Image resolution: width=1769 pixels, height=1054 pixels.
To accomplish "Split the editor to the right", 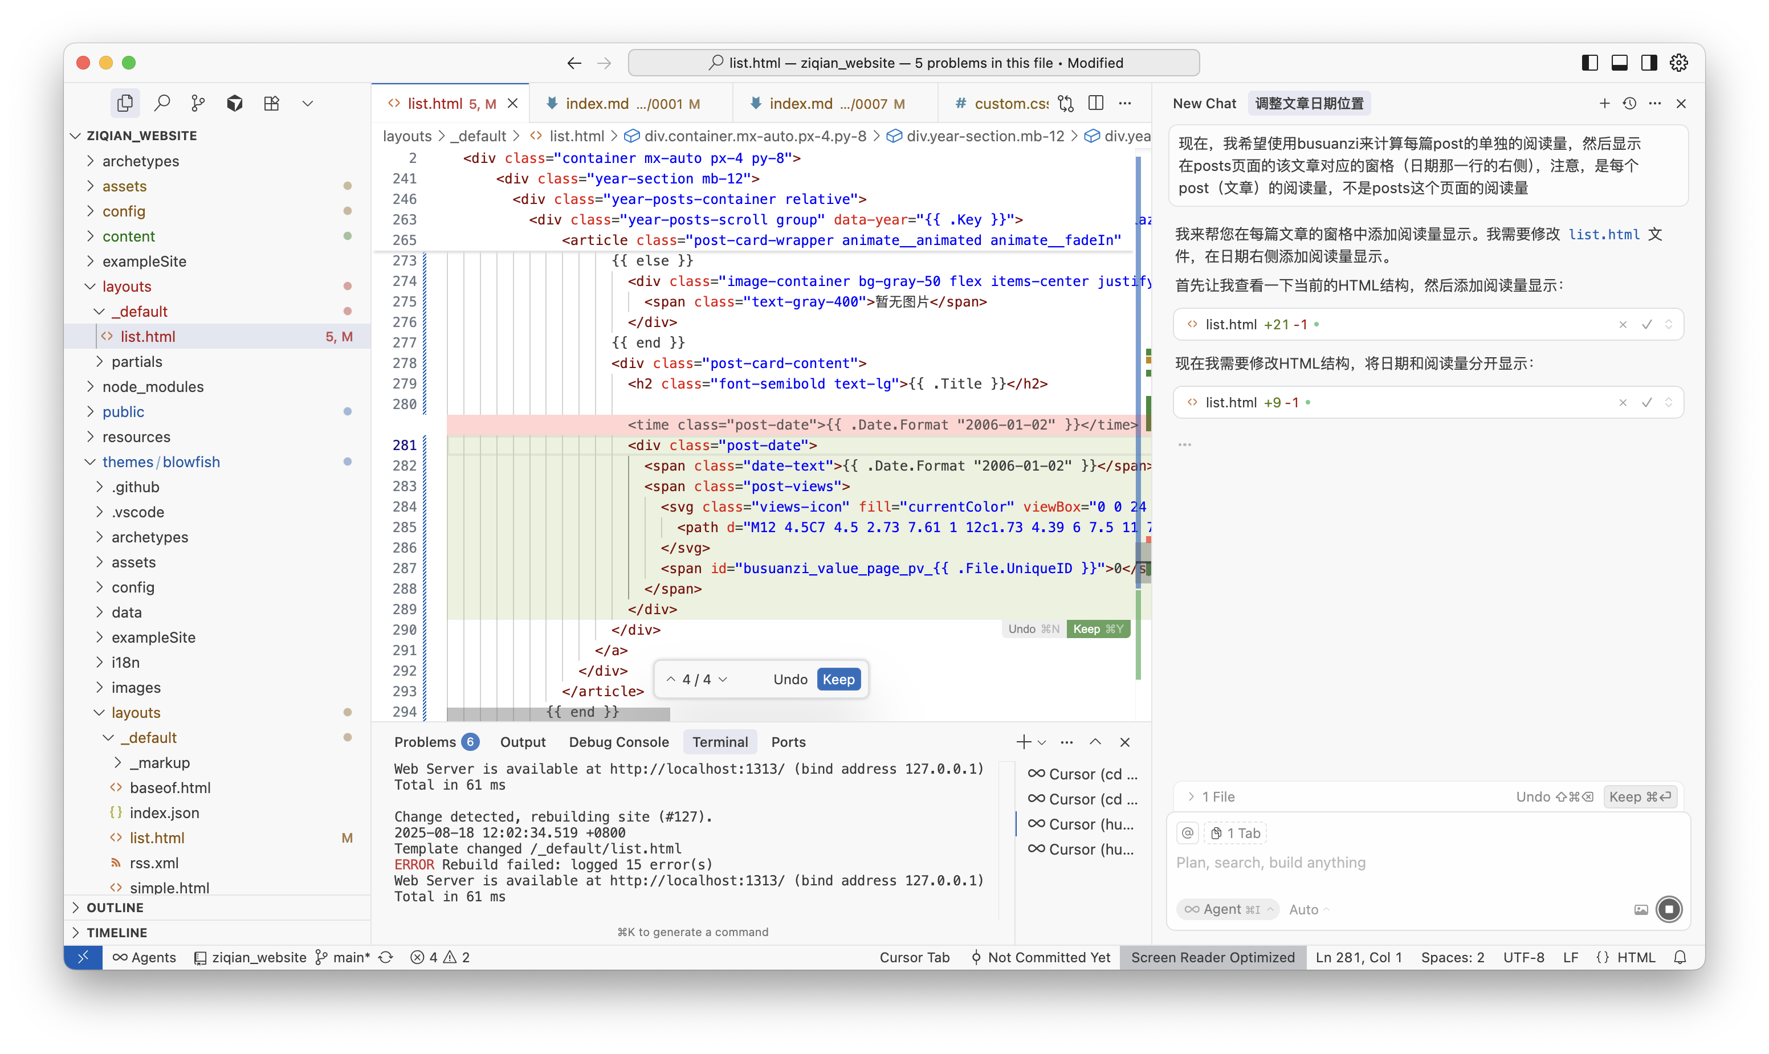I will (x=1096, y=104).
